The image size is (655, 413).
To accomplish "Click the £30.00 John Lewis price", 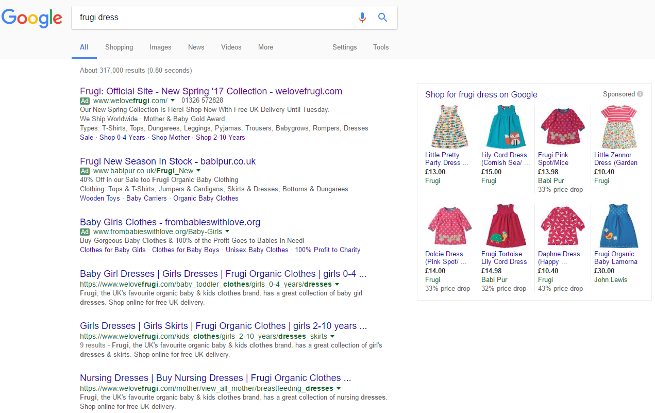I will (x=604, y=271).
